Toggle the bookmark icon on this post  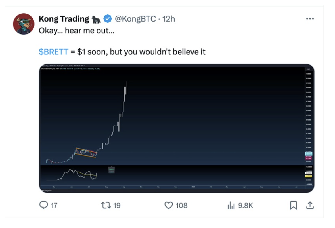(x=293, y=205)
